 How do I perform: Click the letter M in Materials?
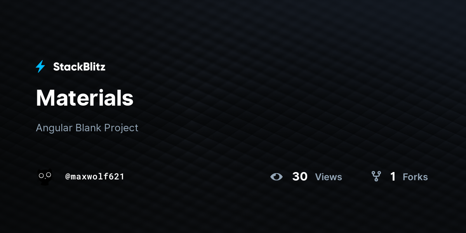coord(44,98)
